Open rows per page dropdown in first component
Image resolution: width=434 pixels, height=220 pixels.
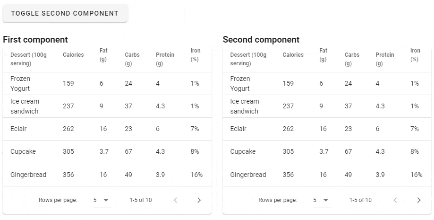pos(102,200)
